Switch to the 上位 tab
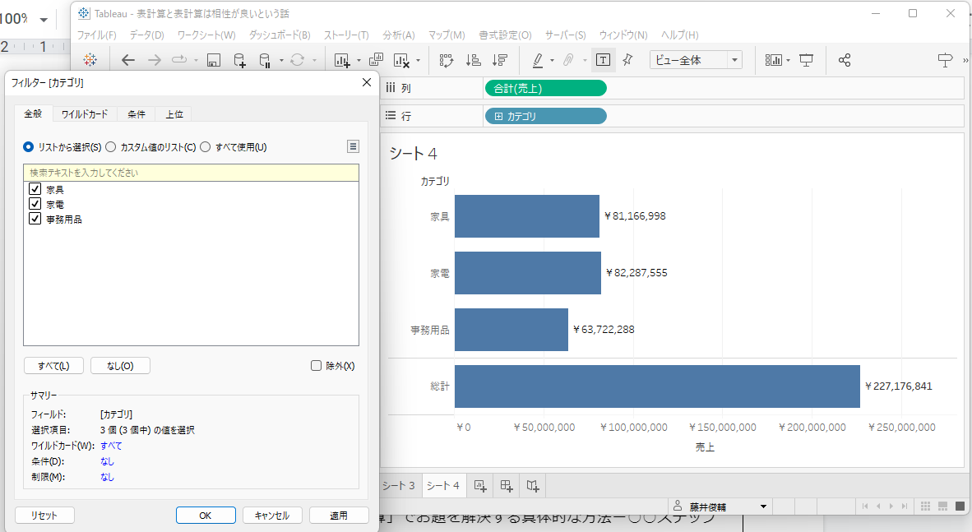972x532 pixels. [x=174, y=114]
